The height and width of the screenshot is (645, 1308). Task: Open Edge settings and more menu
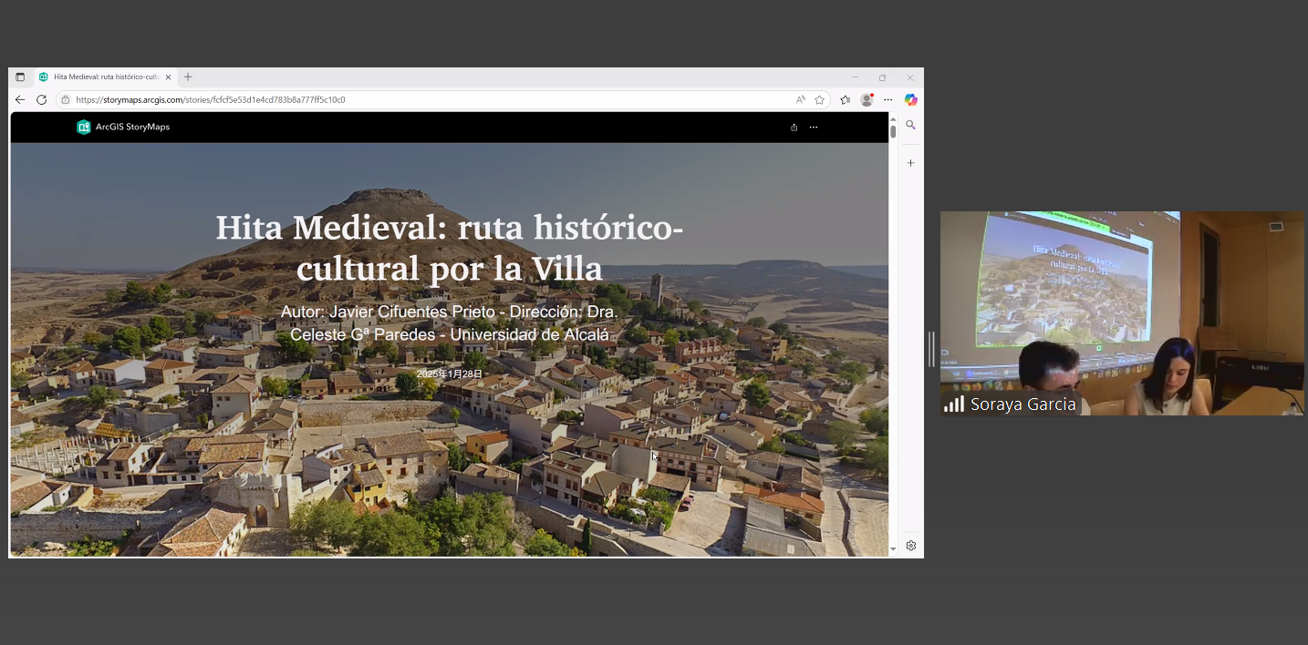(x=888, y=100)
